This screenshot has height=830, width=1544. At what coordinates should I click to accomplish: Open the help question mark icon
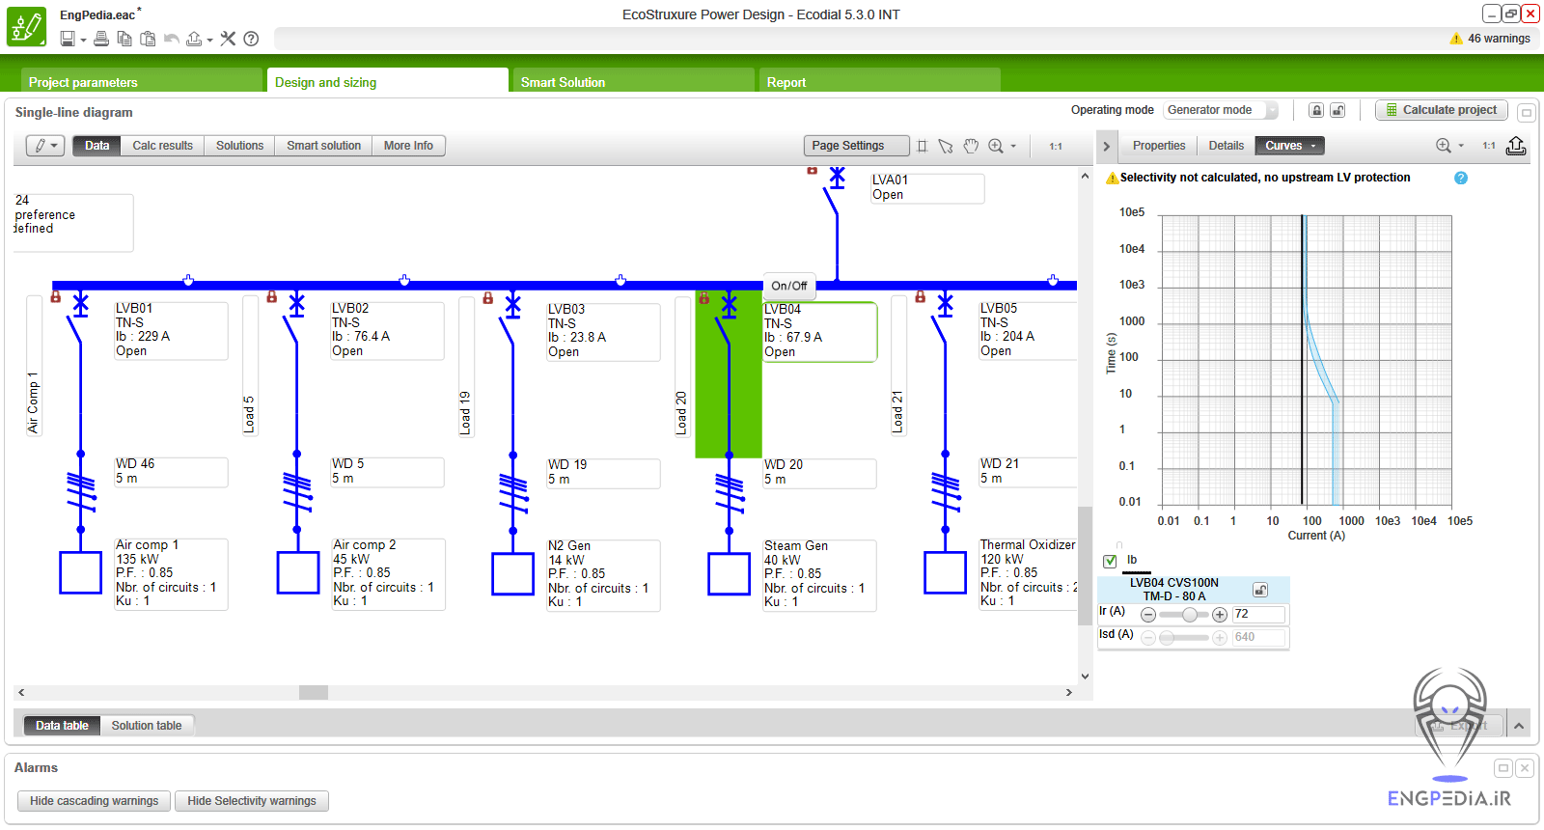pyautogui.click(x=251, y=39)
